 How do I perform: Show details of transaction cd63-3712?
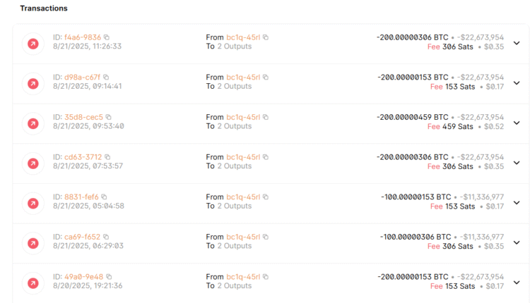coord(516,163)
